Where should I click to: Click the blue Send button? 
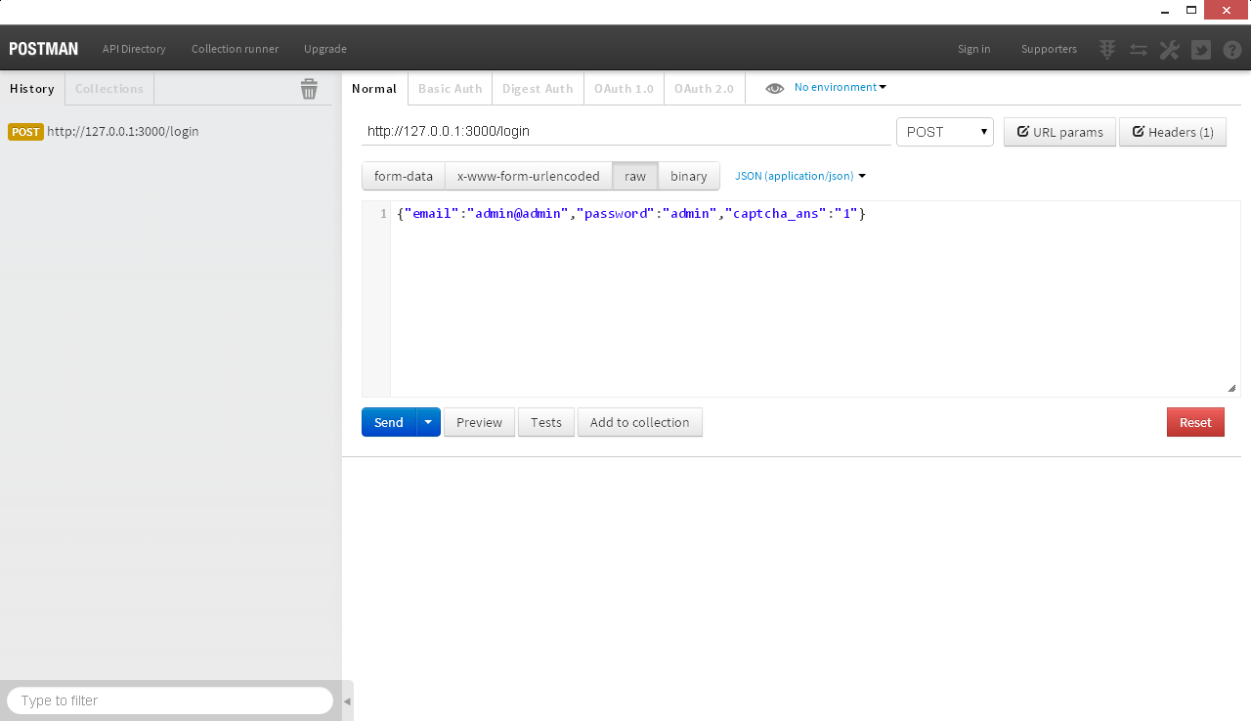pos(389,422)
